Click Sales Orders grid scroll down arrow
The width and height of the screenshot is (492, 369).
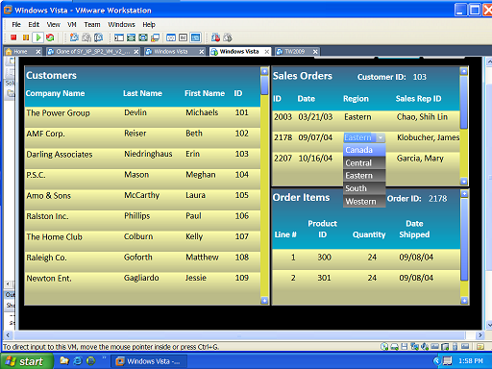point(464,182)
